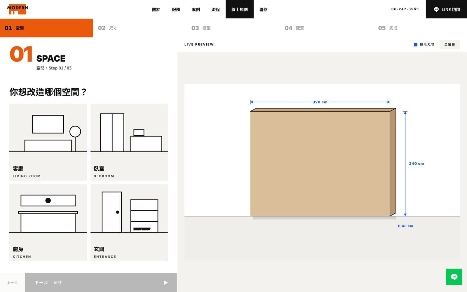The height and width of the screenshot is (292, 467).
Task: Click the LIVE PREVIEW heading
Action: 199,44
